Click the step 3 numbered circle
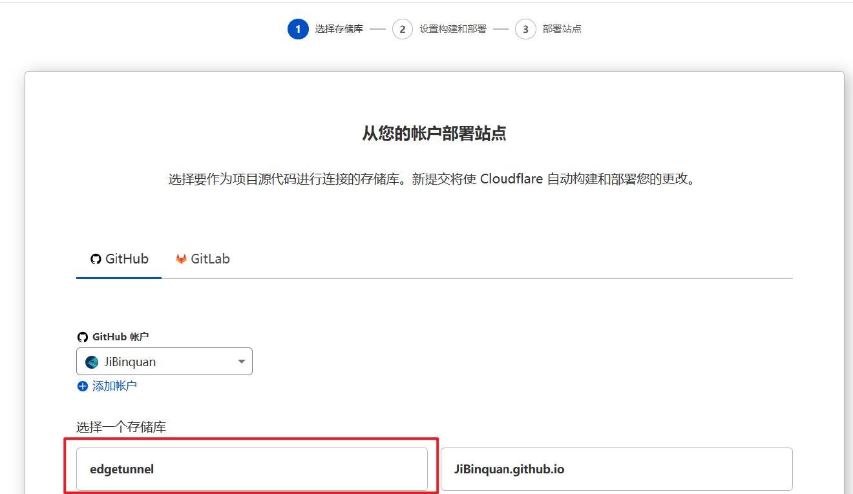The width and height of the screenshot is (853, 494). (525, 29)
